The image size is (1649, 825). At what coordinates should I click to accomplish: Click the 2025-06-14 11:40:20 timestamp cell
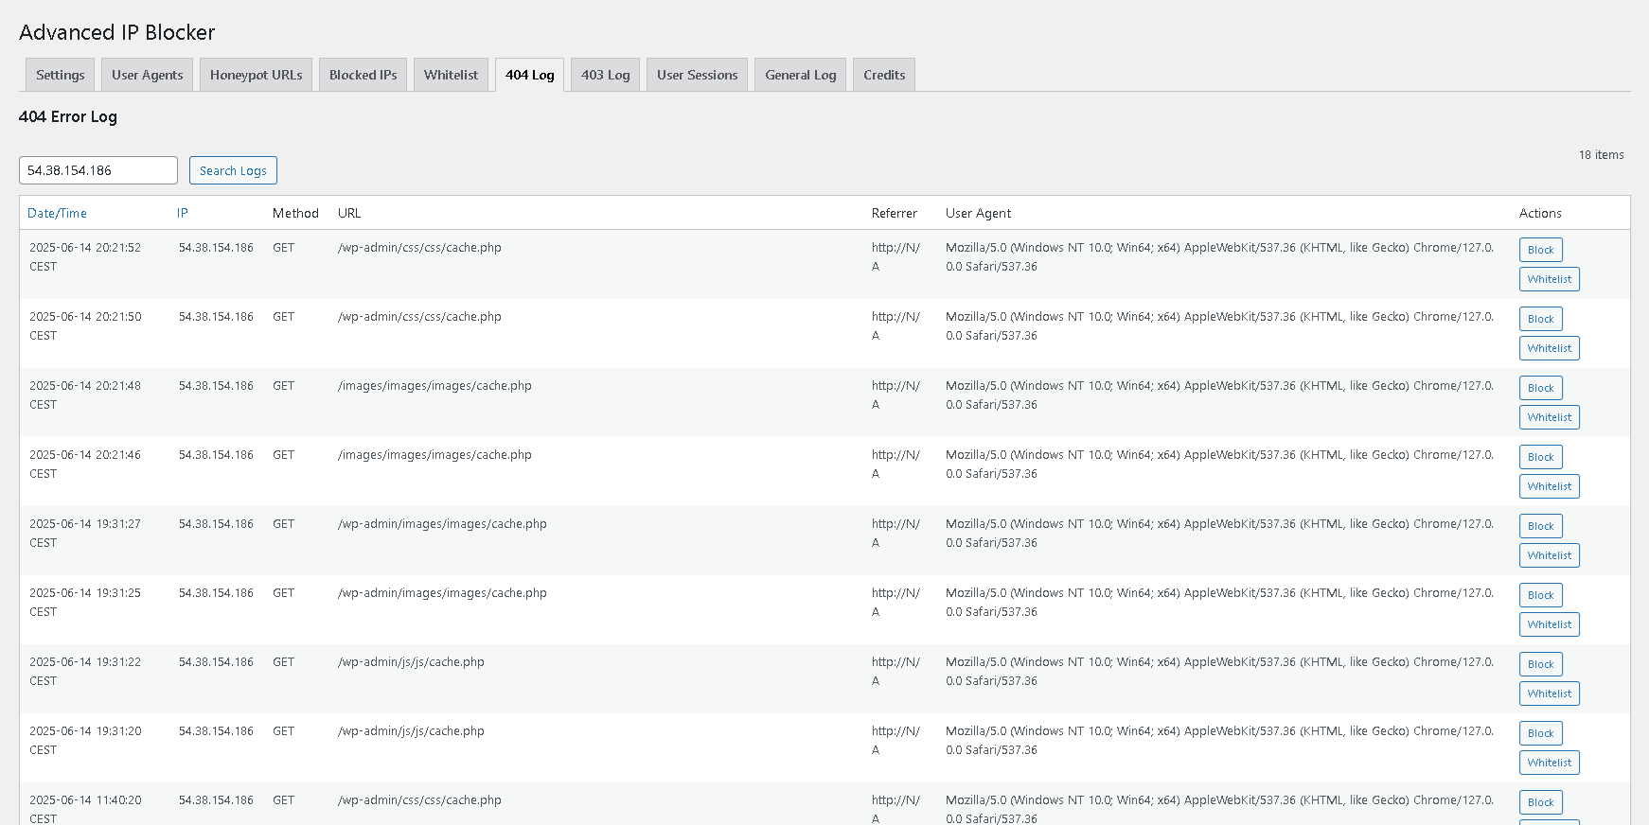(85, 809)
